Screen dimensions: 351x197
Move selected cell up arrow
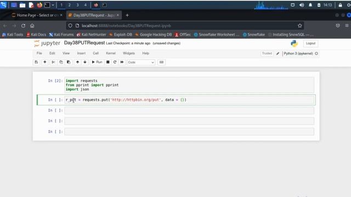[x=77, y=62]
